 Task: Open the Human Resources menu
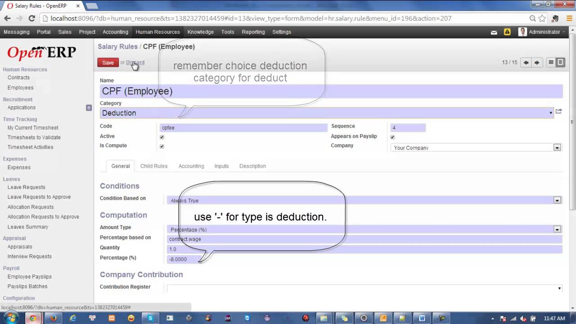[157, 32]
